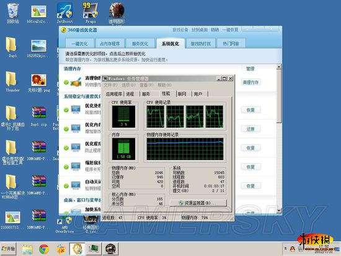This screenshot has width=341, height=256.
Task: Open the 查看(V) menu in Task Manager
Action: click(x=146, y=85)
